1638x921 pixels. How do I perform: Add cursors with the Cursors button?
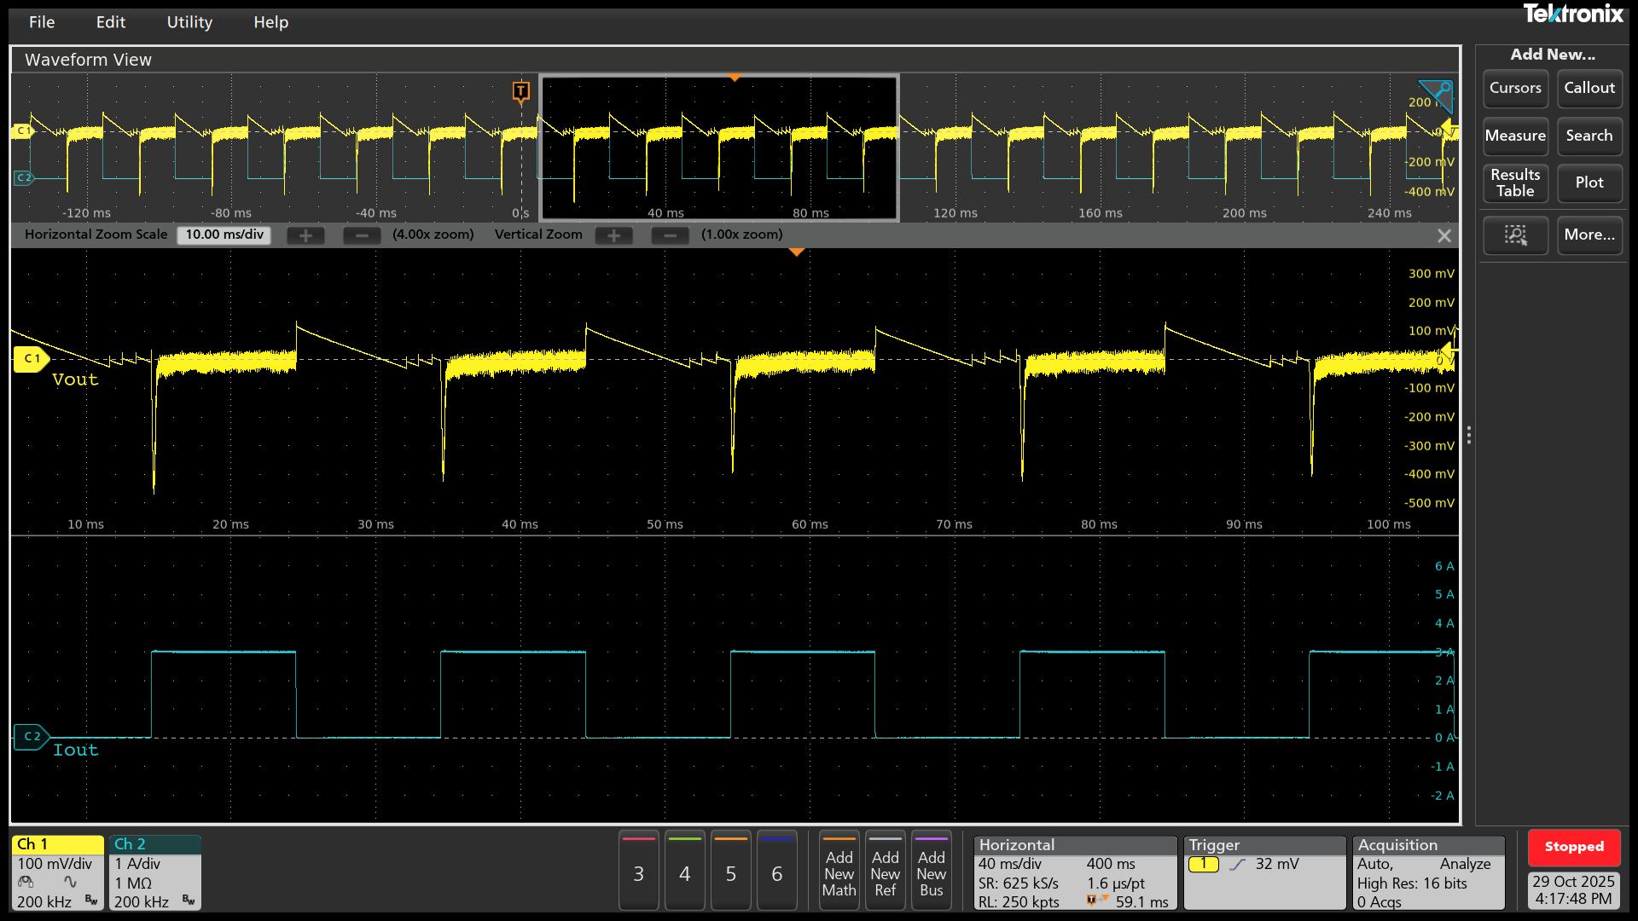(1515, 89)
